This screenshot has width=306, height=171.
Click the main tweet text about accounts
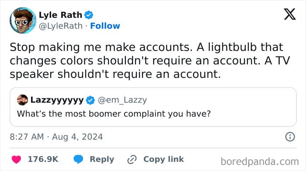(150, 60)
